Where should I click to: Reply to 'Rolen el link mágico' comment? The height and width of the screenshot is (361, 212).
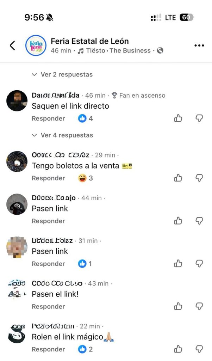tap(48, 349)
